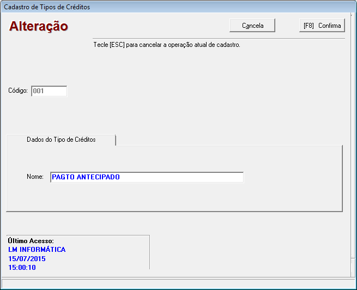
Task: Click the Nome label
Action: coord(35,177)
